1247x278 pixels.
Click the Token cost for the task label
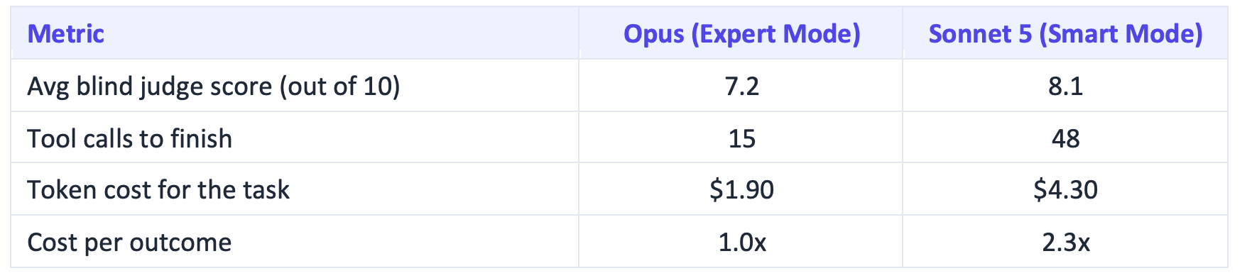coord(158,190)
